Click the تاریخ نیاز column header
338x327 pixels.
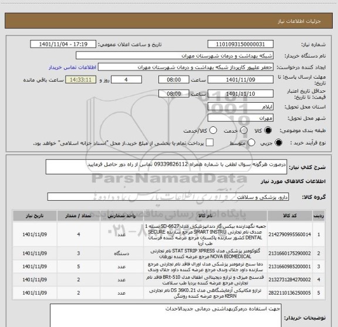(35, 215)
